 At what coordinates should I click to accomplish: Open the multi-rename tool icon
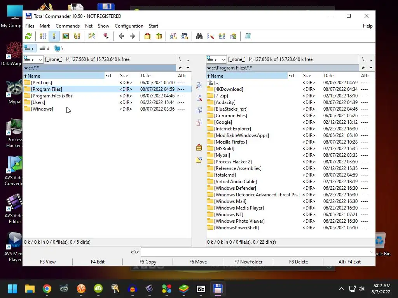[210, 36]
